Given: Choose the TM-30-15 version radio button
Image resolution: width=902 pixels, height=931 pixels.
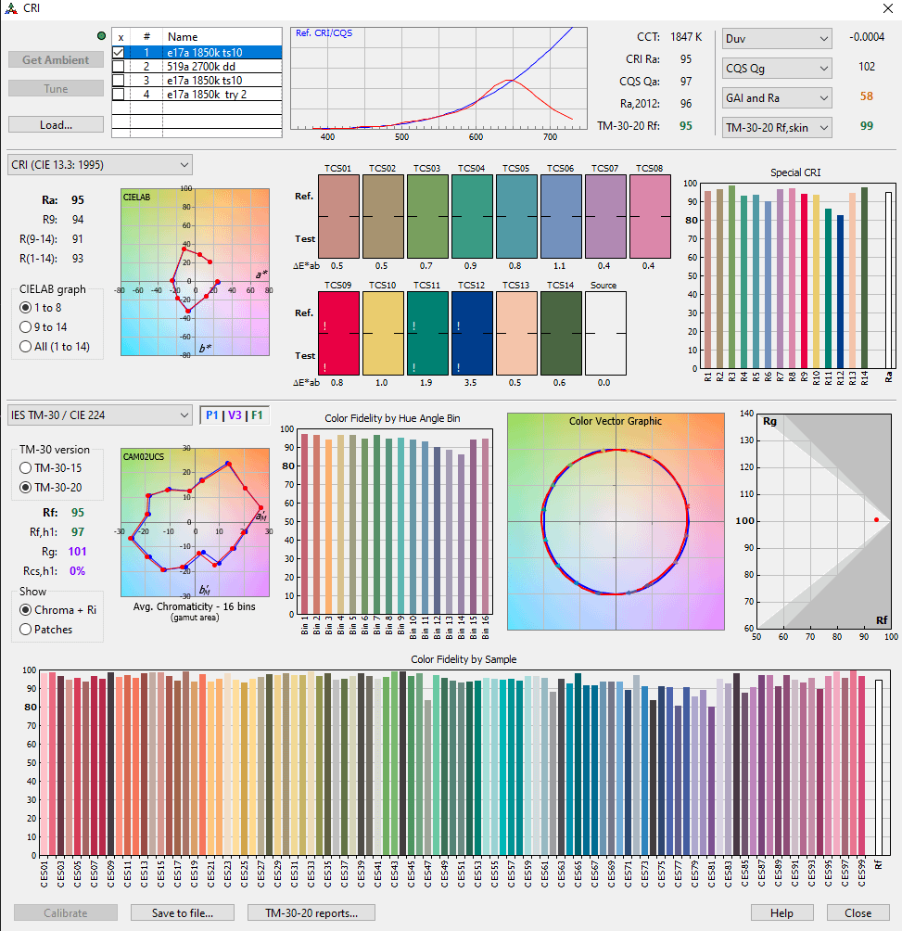Looking at the screenshot, I should click(x=26, y=468).
